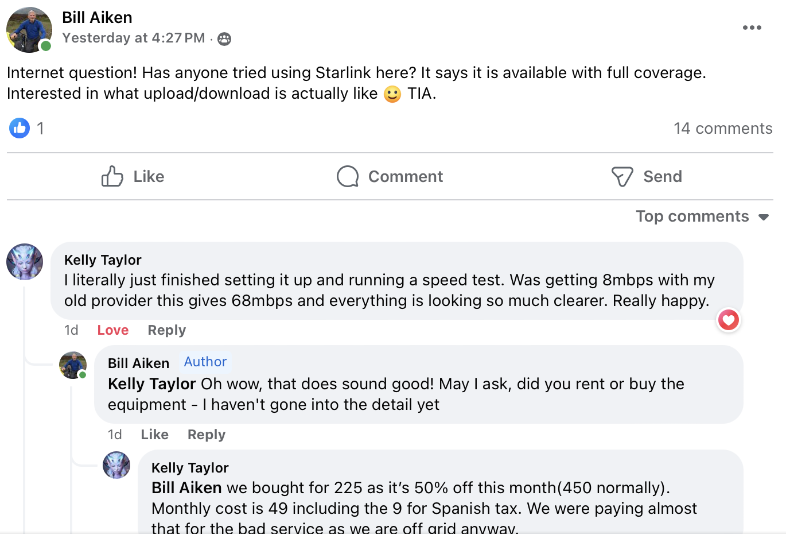Click the heart reaction on Kelly's comment
786x542 pixels.
[x=729, y=320]
